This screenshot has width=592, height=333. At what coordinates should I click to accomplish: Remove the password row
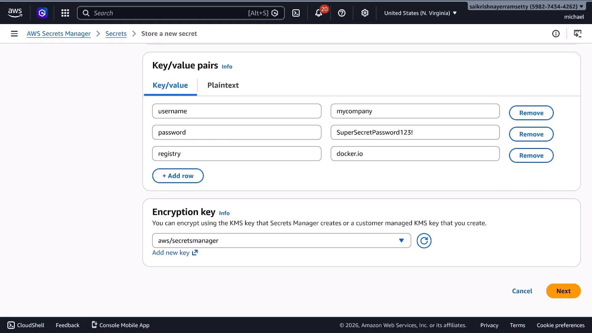531,134
